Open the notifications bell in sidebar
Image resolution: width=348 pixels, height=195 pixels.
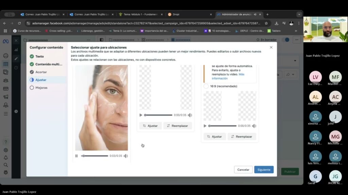pos(6,158)
